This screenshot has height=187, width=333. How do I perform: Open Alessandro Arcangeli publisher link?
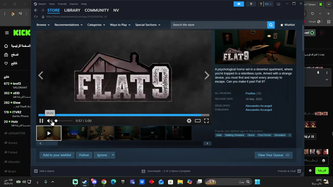pos(259,110)
